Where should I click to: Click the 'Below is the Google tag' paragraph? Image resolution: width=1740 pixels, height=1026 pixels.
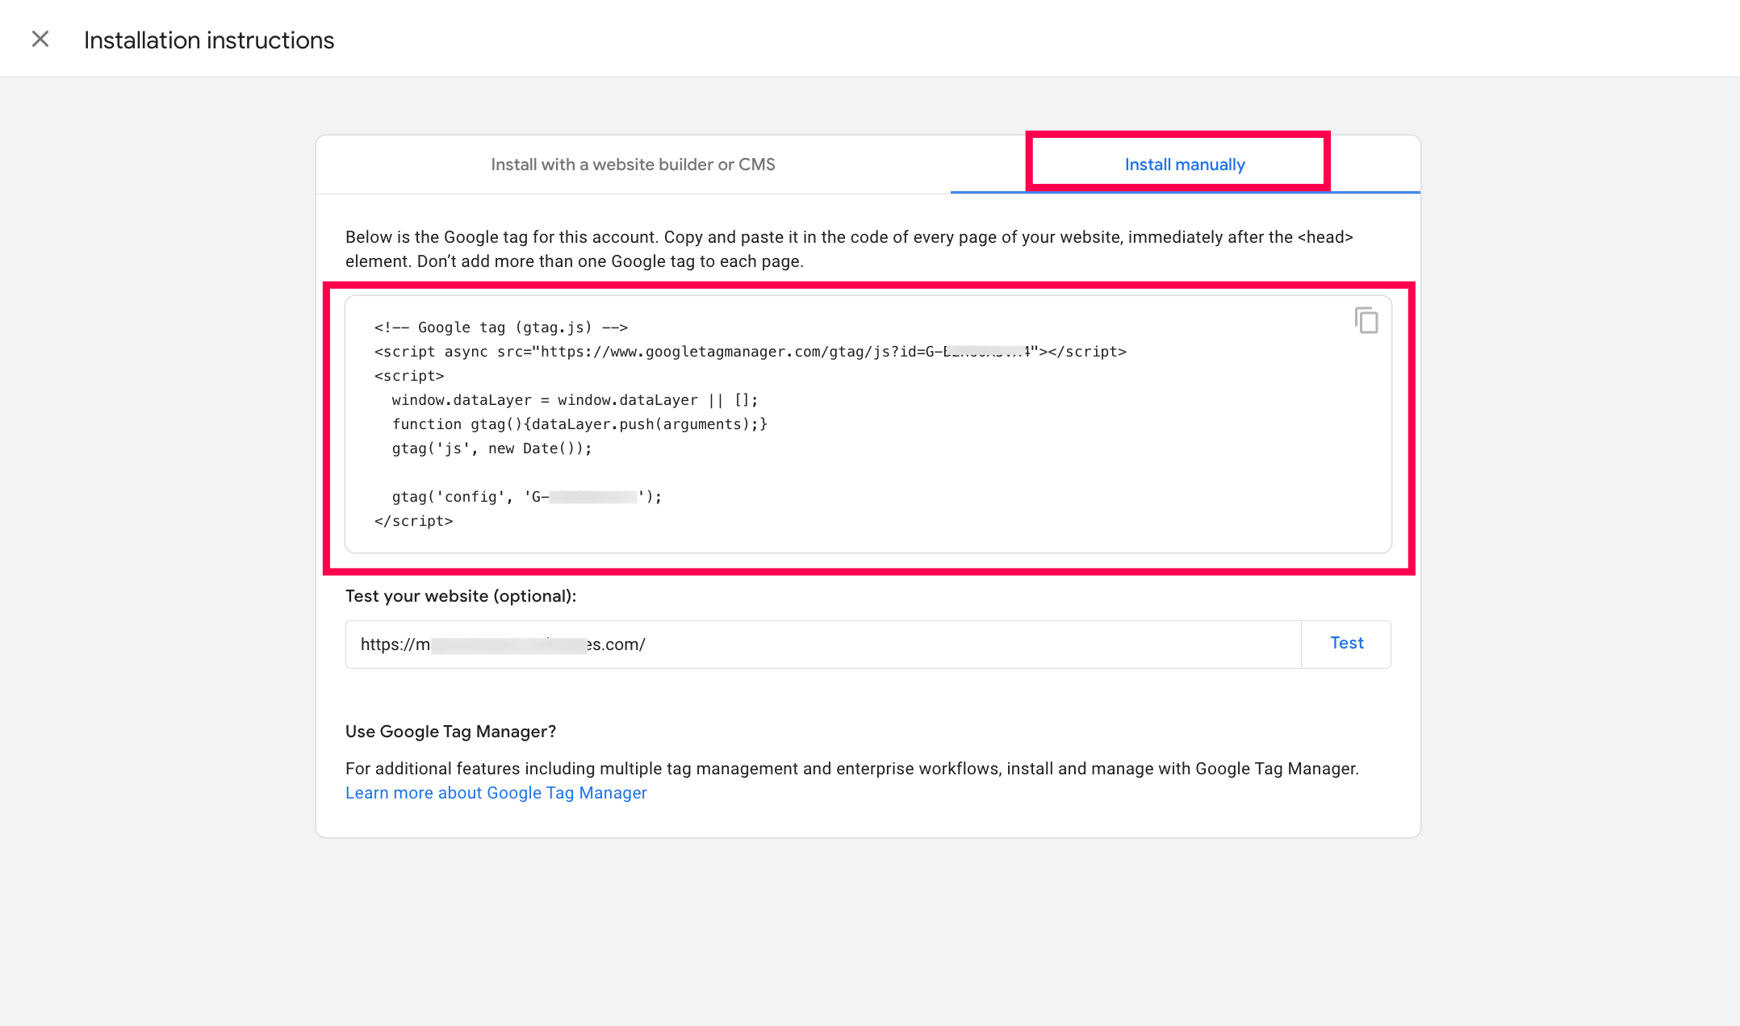tap(847, 248)
